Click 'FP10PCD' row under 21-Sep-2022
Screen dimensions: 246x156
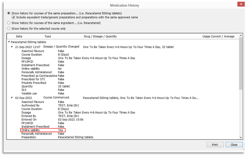click(x=43, y=62)
